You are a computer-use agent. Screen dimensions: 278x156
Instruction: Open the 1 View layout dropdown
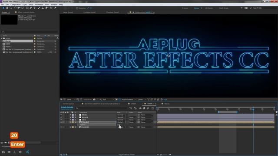pyautogui.click(x=142, y=100)
